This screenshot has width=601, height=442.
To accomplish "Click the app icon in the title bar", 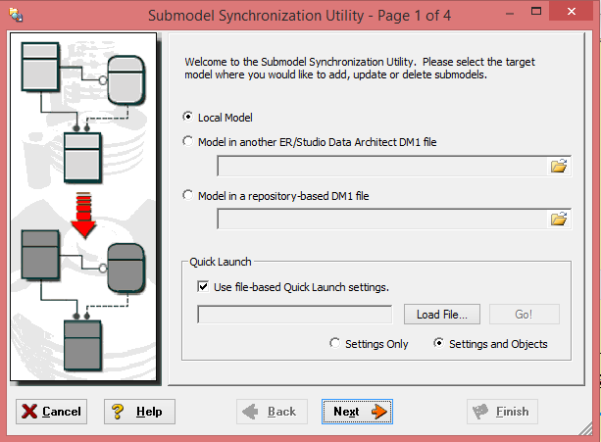I will coord(16,15).
